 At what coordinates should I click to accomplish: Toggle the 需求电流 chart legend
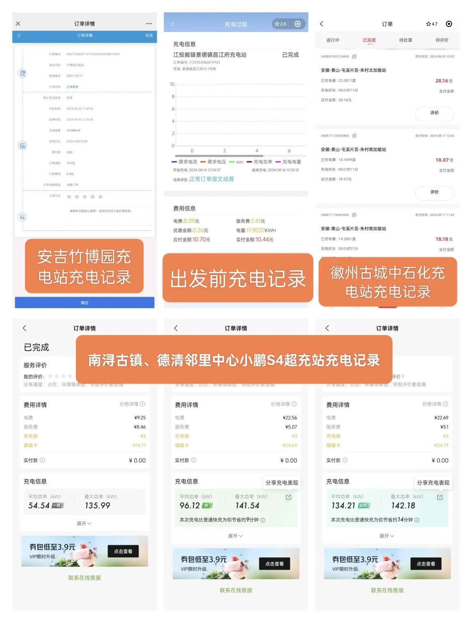(185, 162)
